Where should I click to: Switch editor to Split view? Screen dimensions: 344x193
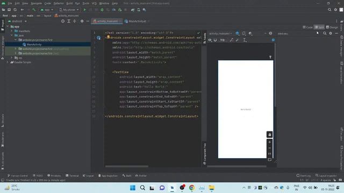coord(319,27)
